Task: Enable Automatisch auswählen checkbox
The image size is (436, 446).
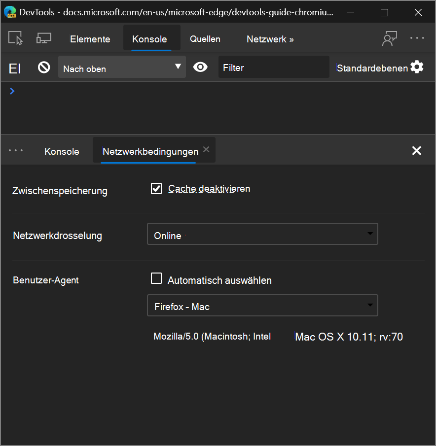Action: pyautogui.click(x=156, y=279)
